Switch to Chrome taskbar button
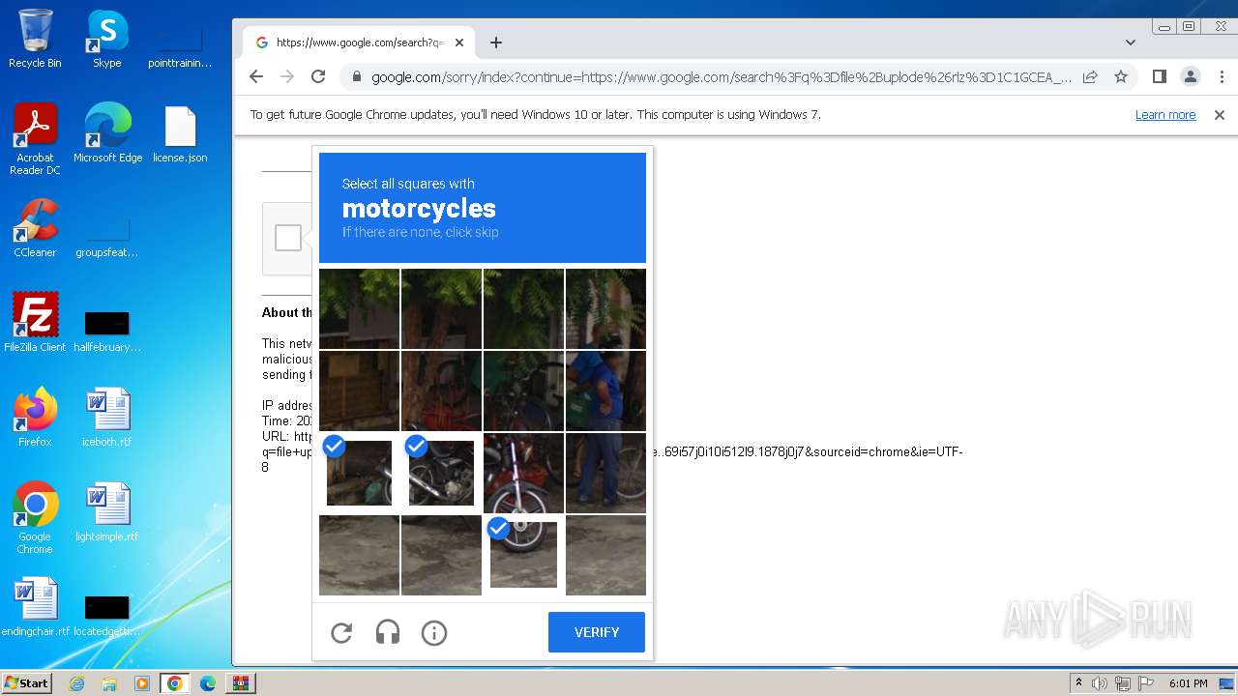 coord(175,683)
